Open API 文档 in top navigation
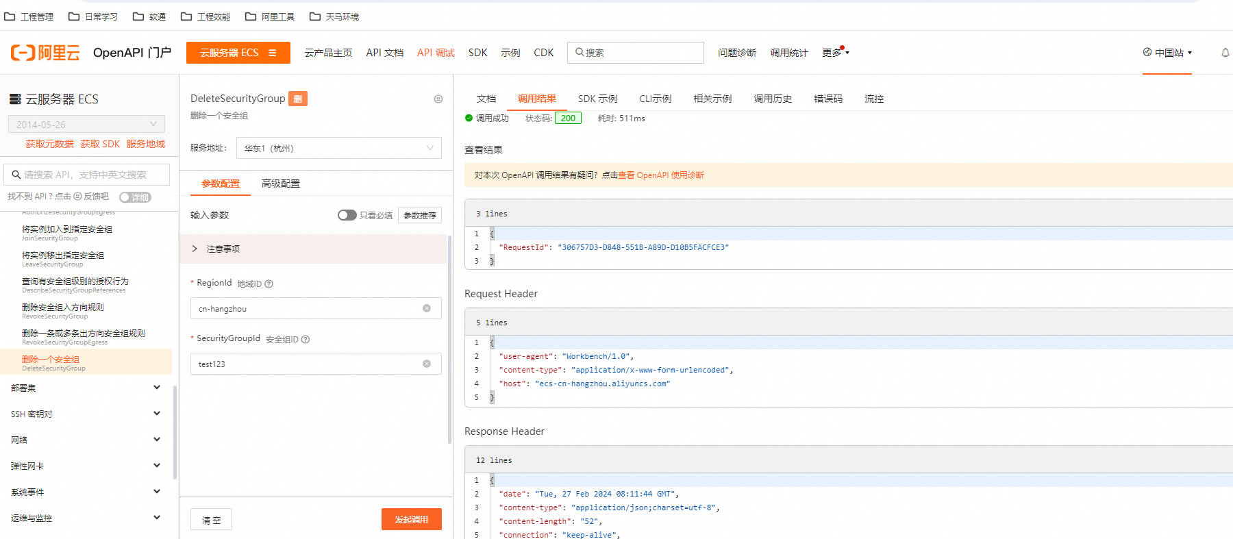The image size is (1233, 539). [385, 53]
